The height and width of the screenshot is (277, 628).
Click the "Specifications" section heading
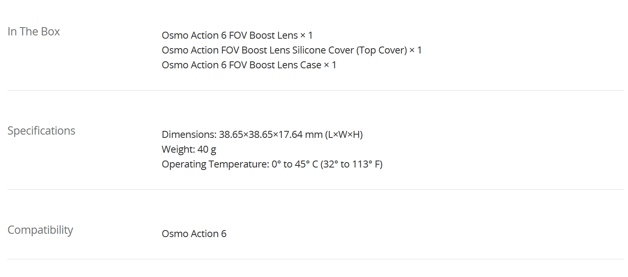pos(41,131)
